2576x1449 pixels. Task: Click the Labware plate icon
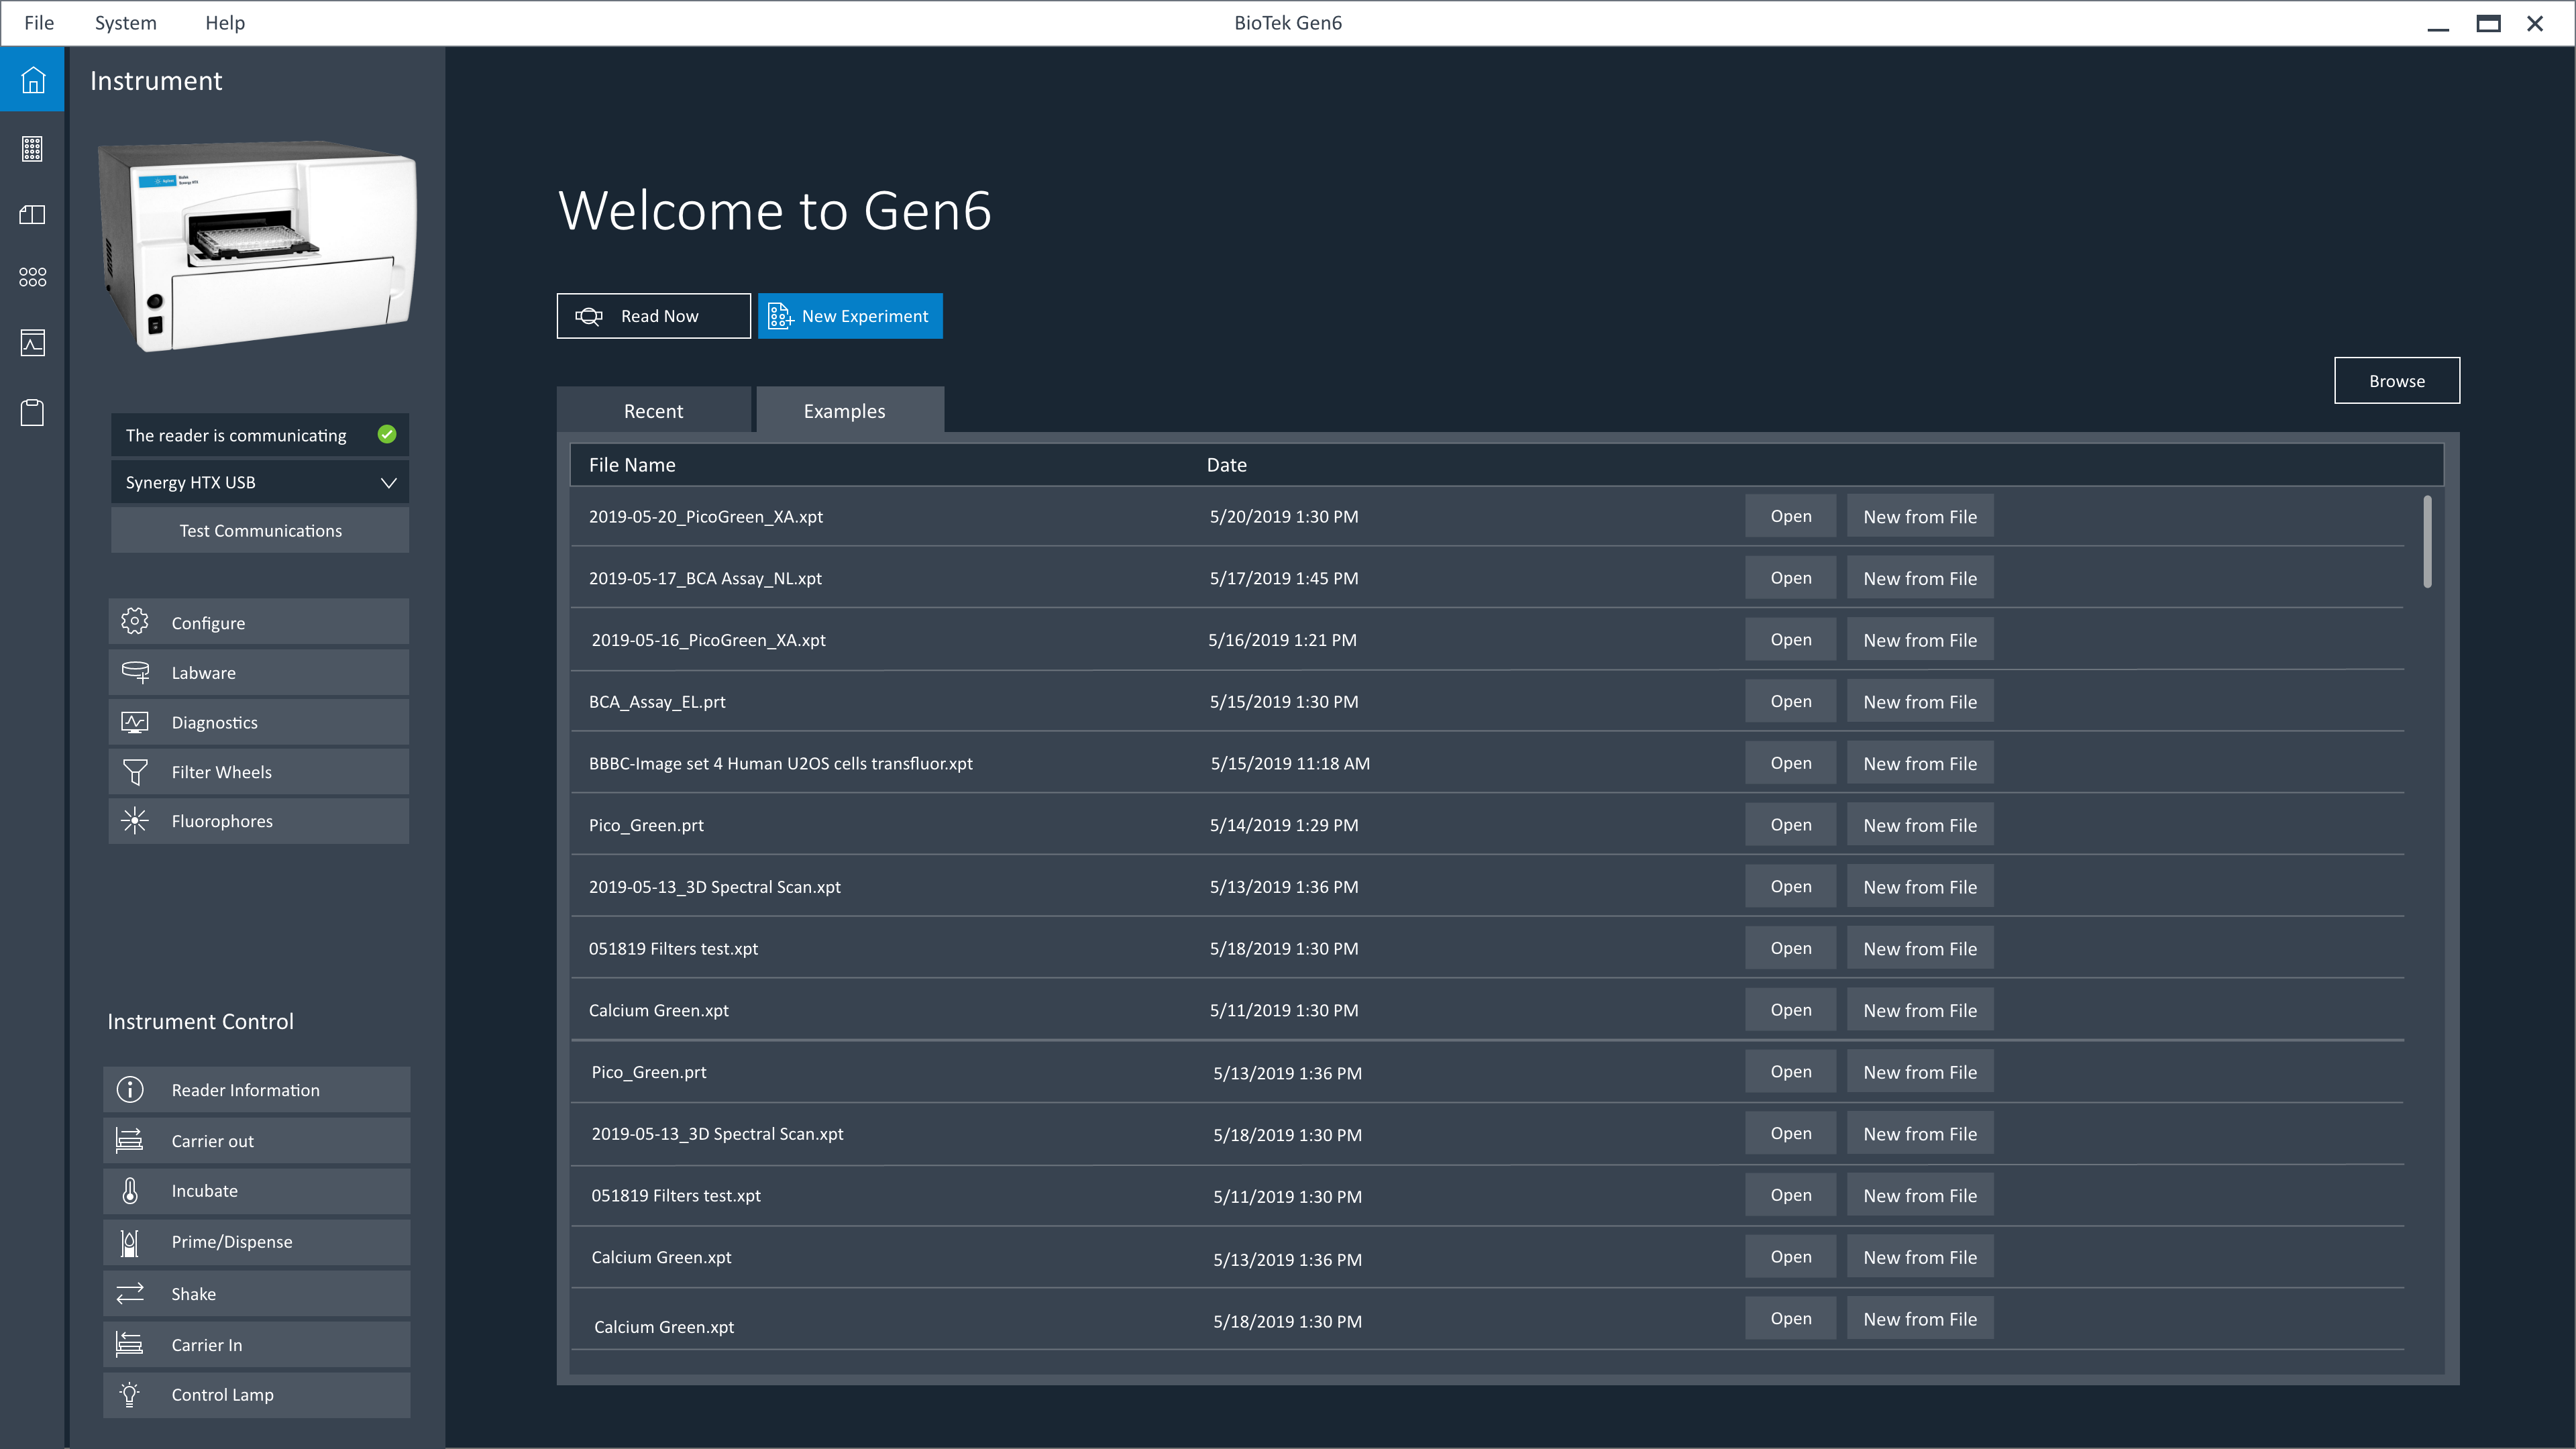pyautogui.click(x=135, y=672)
